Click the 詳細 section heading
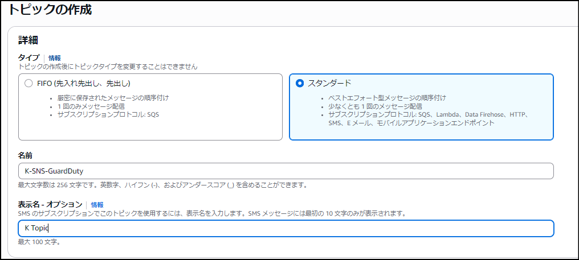Screen dimensions: 579x260 [x=28, y=40]
